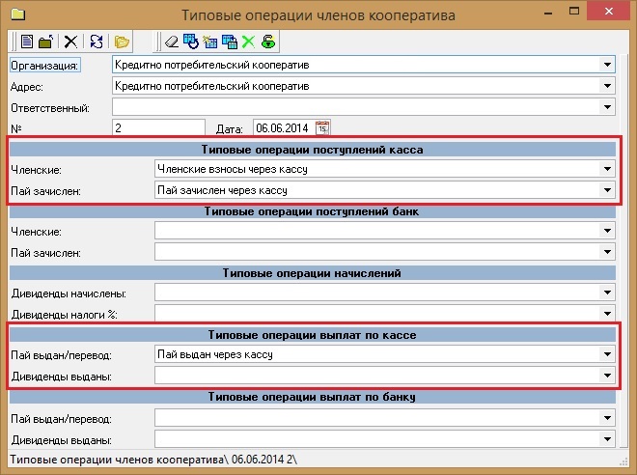This screenshot has width=637, height=475.
Task: Click the eraser clear icon
Action: pos(172,42)
